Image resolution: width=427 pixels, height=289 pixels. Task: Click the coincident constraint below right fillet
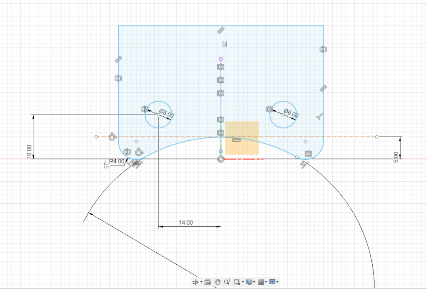(304, 165)
